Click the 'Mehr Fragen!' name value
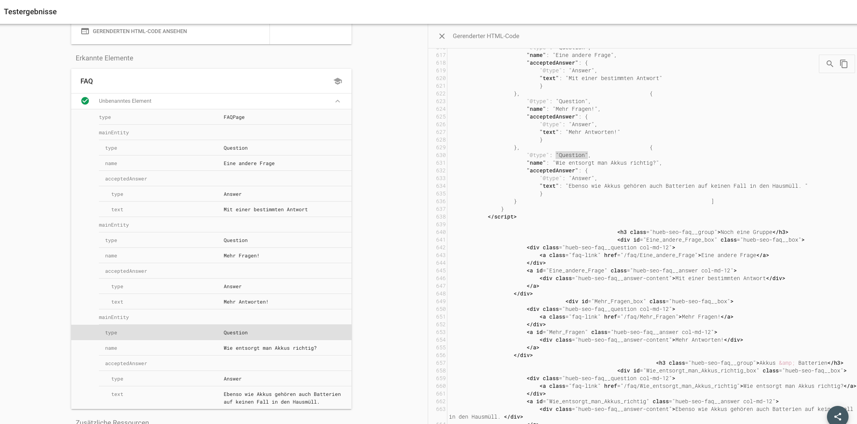This screenshot has width=857, height=424. point(241,256)
